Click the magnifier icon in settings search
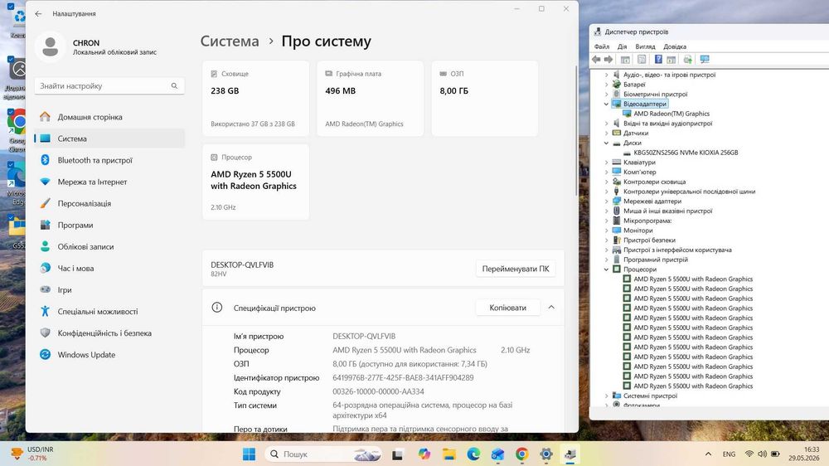This screenshot has width=829, height=466. [174, 85]
